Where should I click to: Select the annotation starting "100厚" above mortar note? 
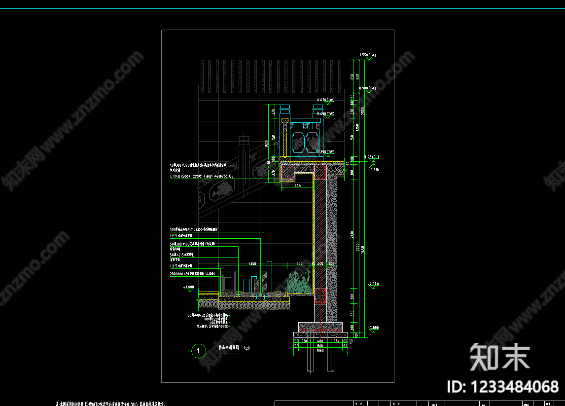[194, 229]
